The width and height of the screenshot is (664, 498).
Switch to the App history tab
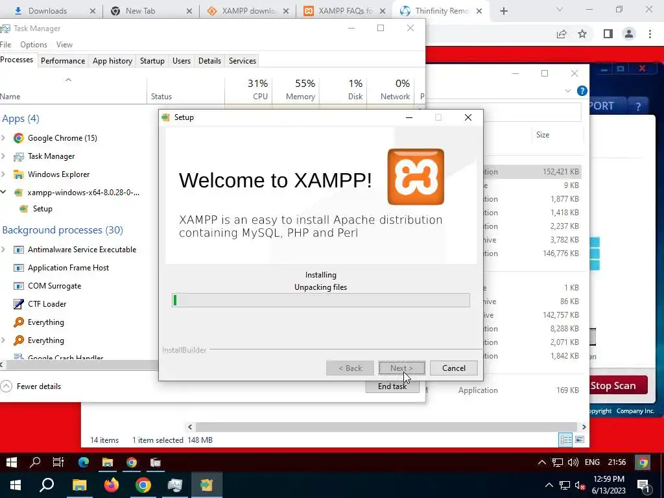point(112,61)
